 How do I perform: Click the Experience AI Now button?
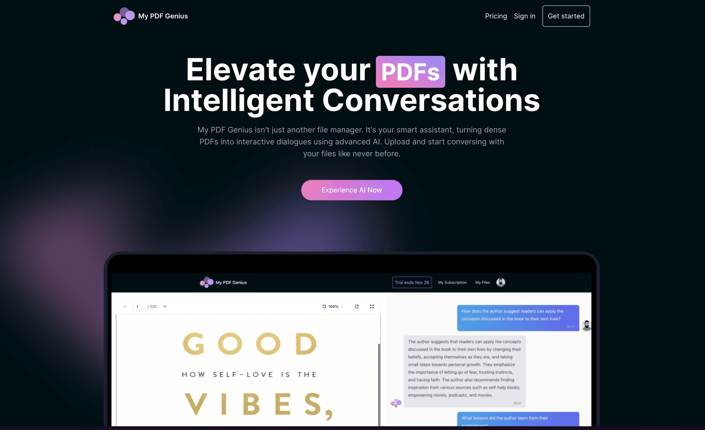351,190
